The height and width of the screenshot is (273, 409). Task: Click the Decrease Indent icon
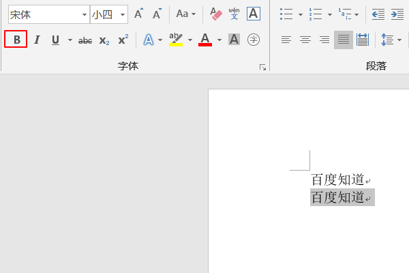[x=378, y=14]
